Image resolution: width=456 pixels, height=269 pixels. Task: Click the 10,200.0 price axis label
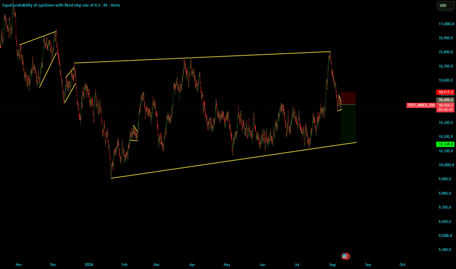point(446,136)
